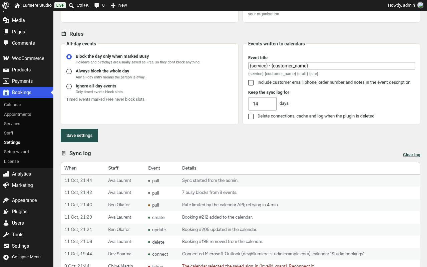427x267 pixels.
Task: Click the Pages sidebar icon
Action: pyautogui.click(x=6, y=32)
